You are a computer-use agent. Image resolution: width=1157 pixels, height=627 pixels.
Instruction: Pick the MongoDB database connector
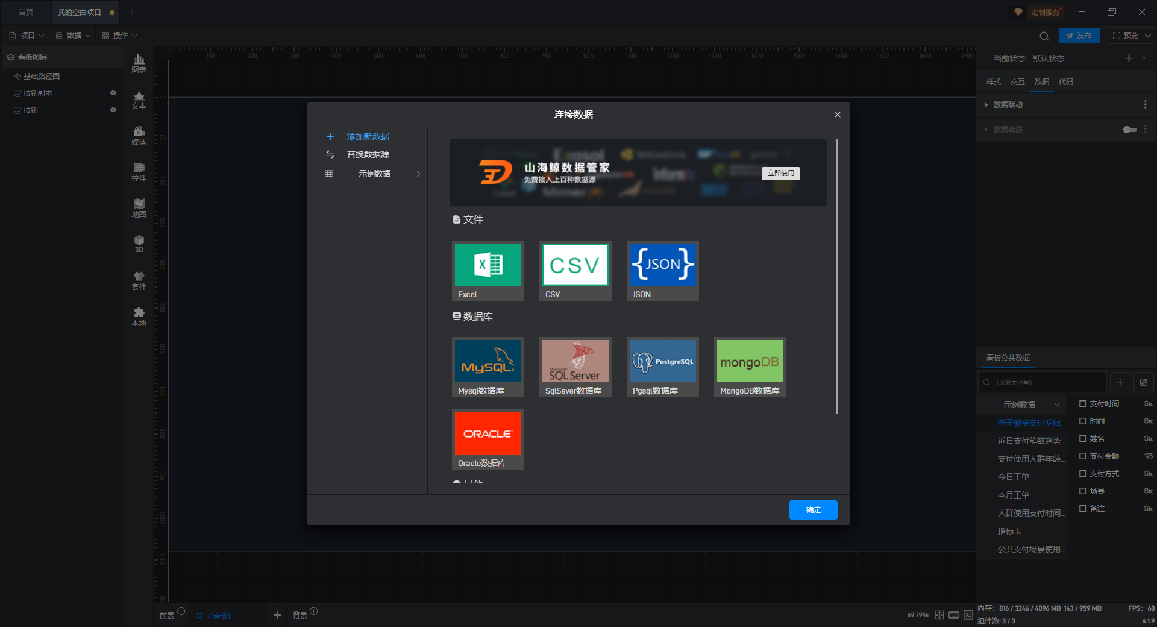(750, 367)
